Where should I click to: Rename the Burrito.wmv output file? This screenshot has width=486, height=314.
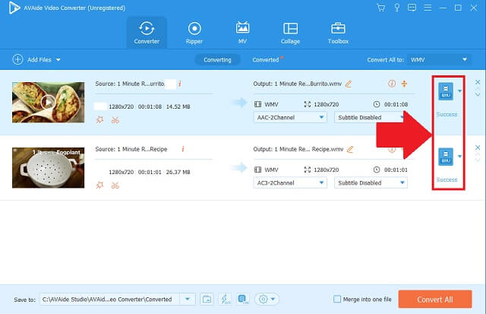point(349,84)
